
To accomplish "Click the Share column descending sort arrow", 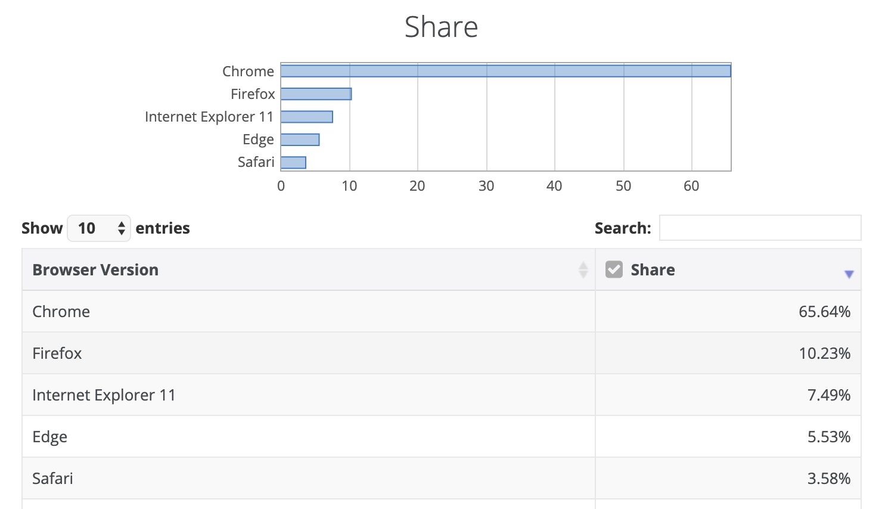I will tap(849, 274).
